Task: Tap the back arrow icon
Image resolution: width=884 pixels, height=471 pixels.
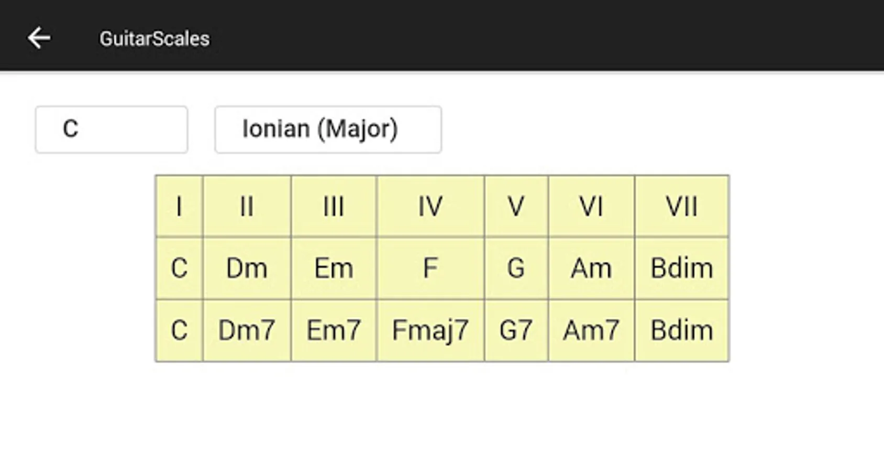Action: coord(39,38)
